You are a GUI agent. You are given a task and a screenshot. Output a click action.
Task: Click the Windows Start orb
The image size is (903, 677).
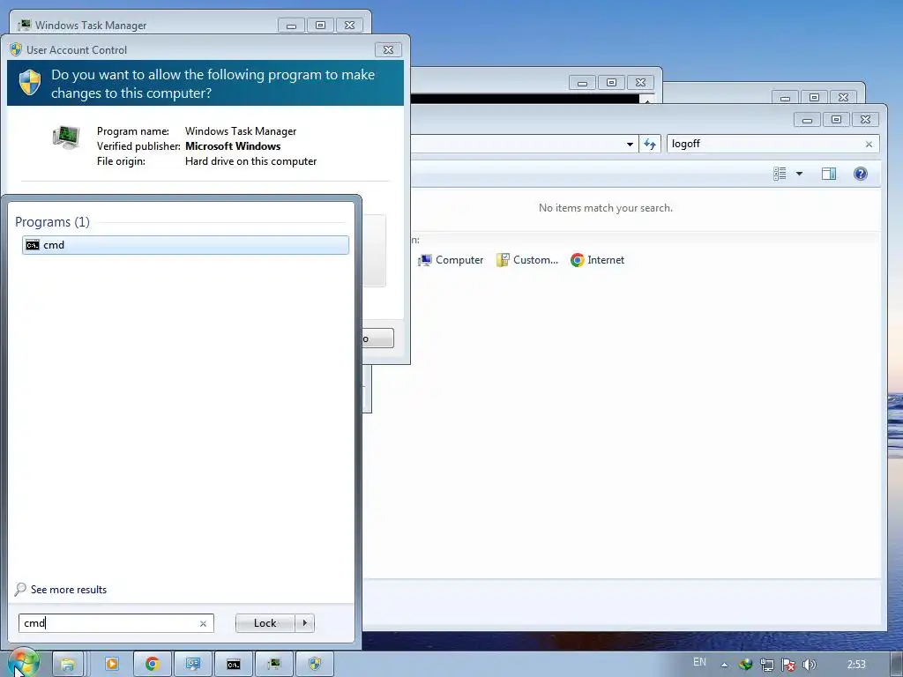point(22,664)
